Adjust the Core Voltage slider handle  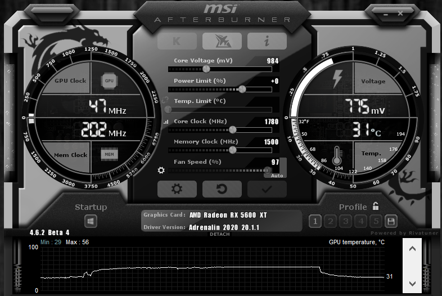pos(206,69)
